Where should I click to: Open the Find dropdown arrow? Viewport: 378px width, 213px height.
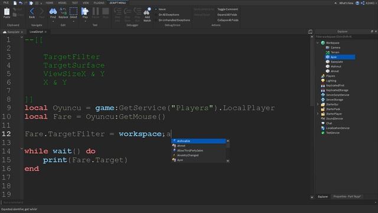[53, 21]
